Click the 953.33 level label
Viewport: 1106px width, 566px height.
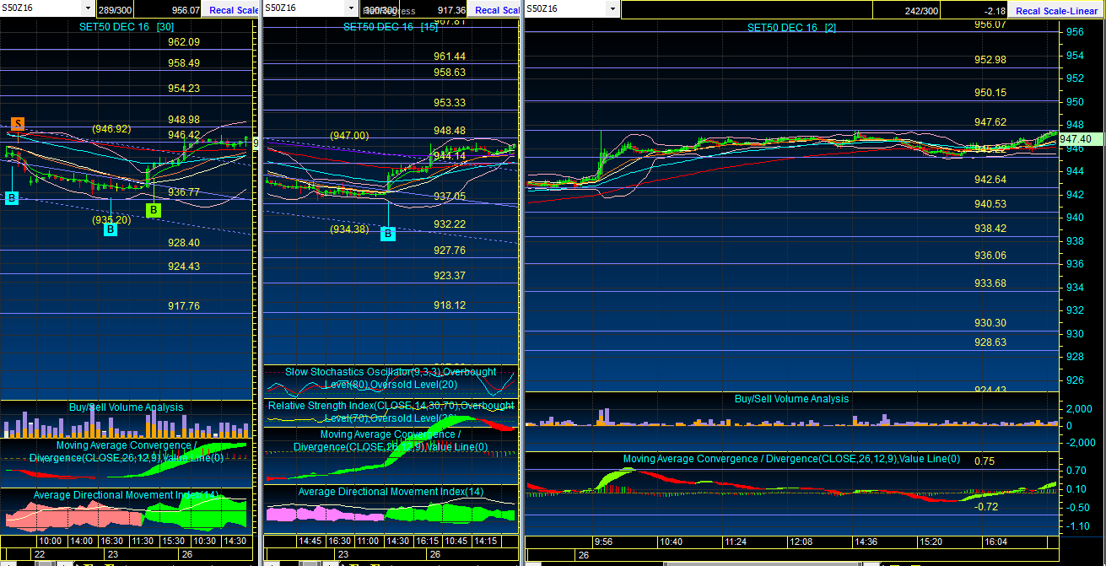coord(450,103)
